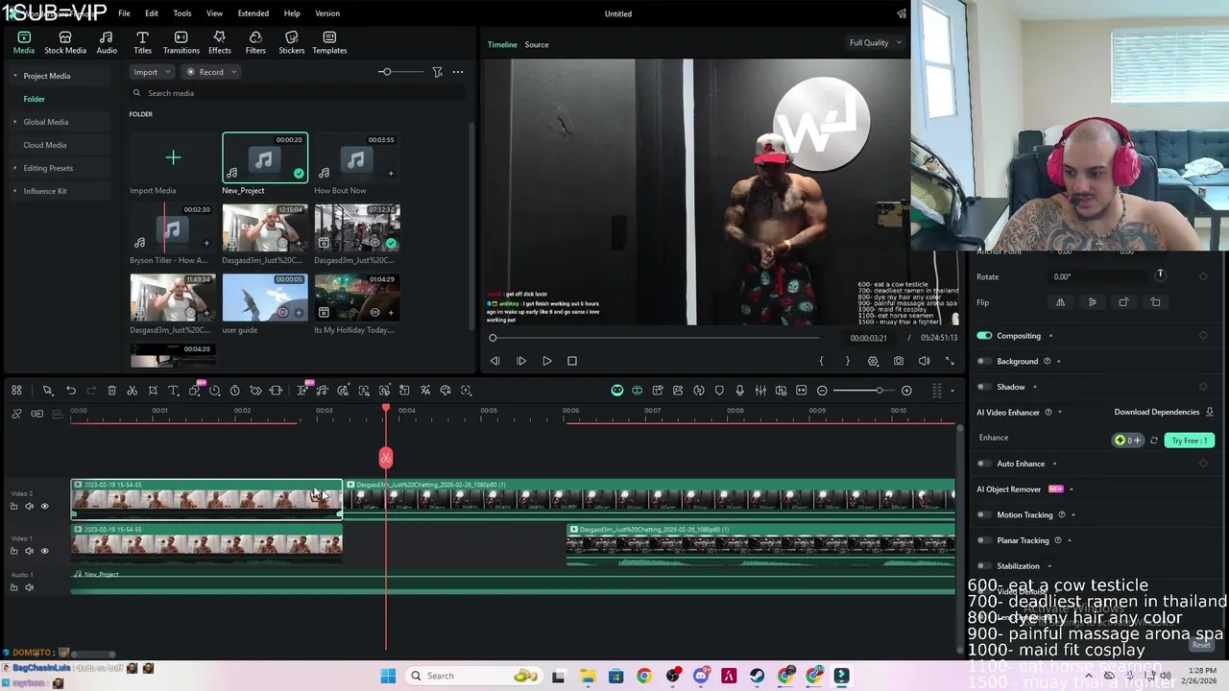Take a snapshot of the preview
Viewport: 1229px width, 691px height.
(x=898, y=361)
